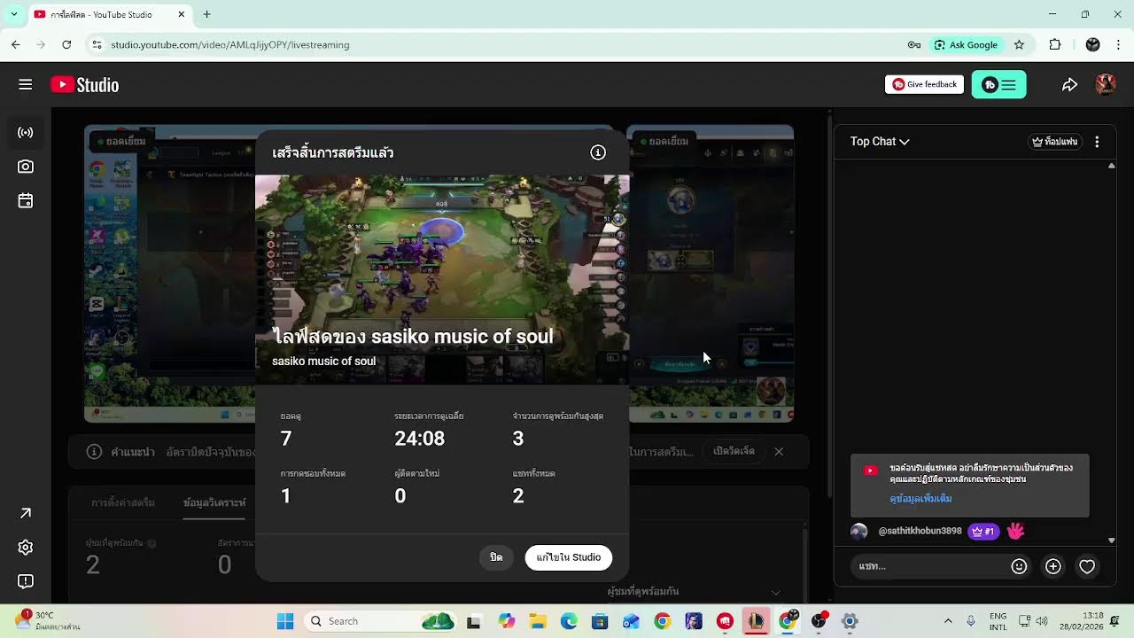Click the share arrow icon

1069,84
